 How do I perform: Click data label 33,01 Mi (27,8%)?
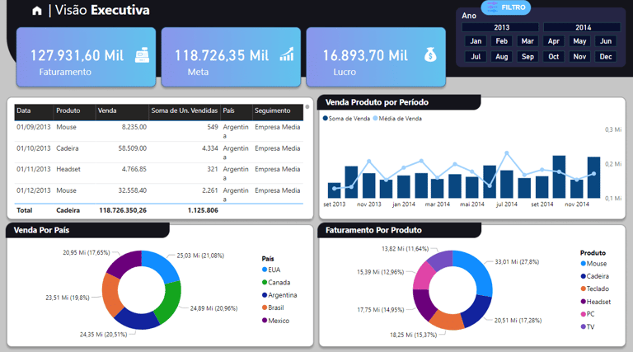point(517,262)
